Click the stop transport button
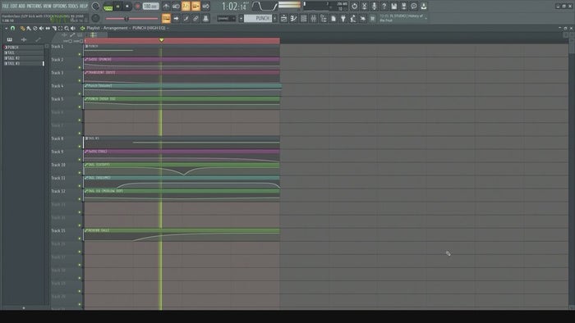Screen dimensions: 575x323 coord(127,7)
